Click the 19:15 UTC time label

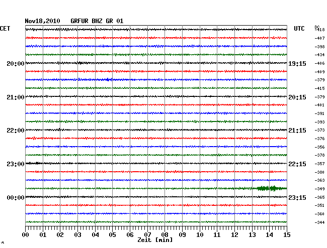point(297,64)
